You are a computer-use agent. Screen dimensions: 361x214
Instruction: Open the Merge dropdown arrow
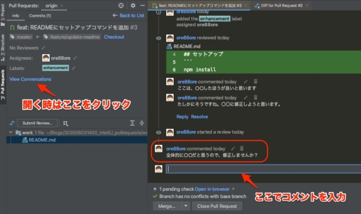pos(186,206)
